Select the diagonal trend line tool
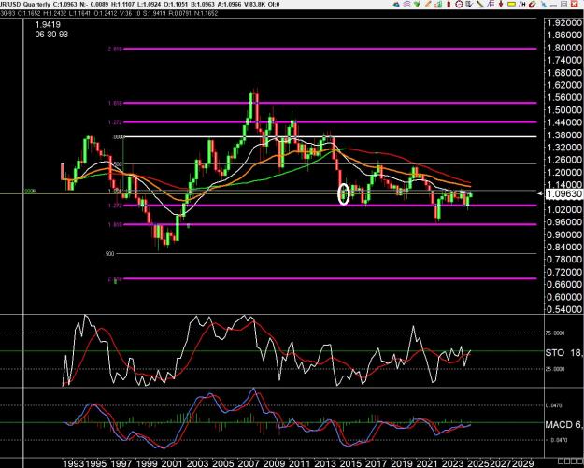 (480, 4)
